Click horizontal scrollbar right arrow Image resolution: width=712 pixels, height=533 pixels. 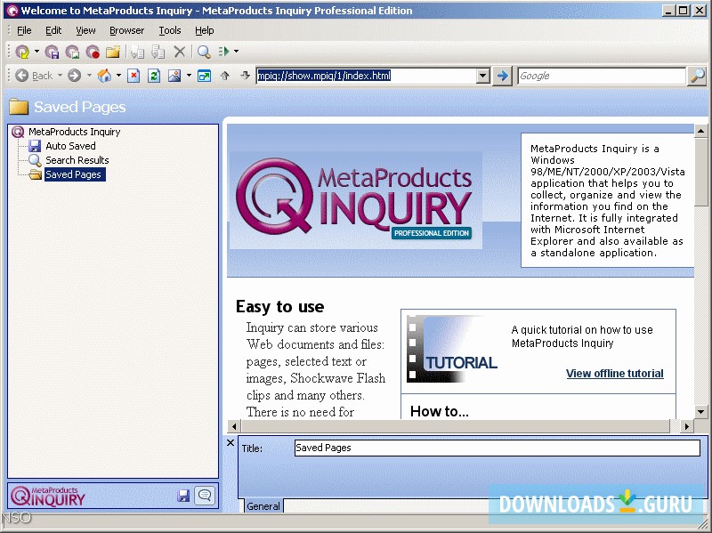(686, 426)
